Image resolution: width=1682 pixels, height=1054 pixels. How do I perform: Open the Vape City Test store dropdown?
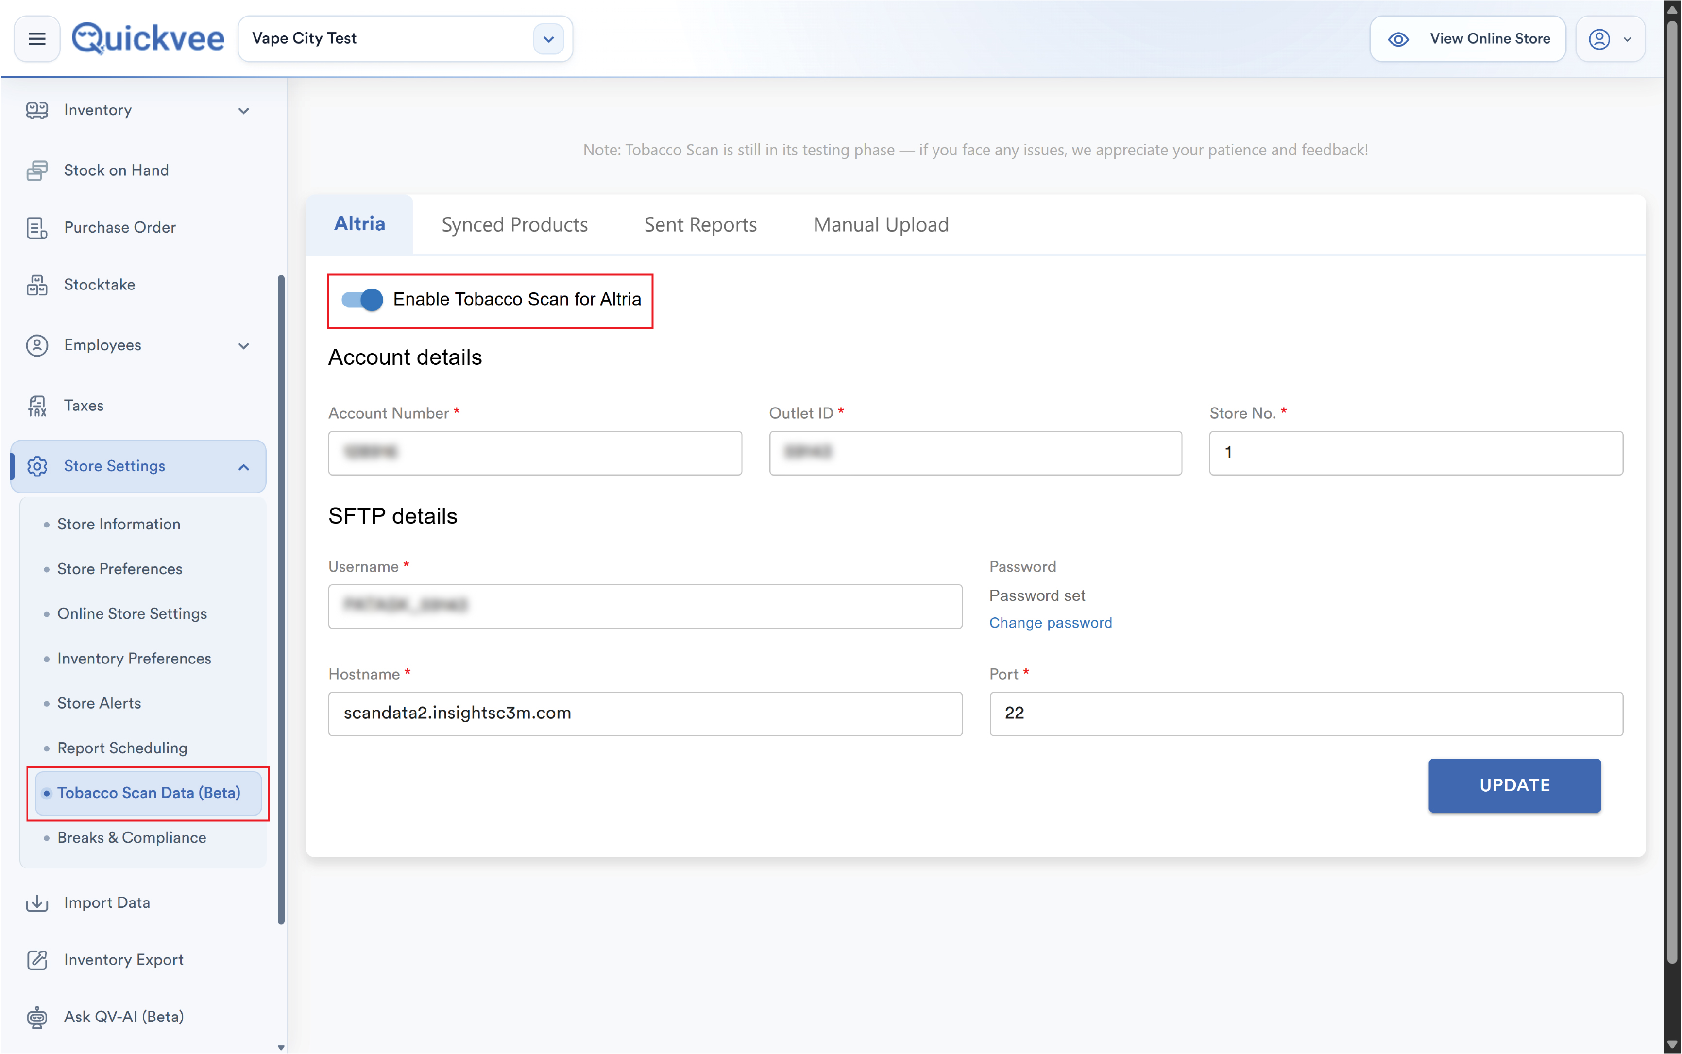click(x=548, y=39)
